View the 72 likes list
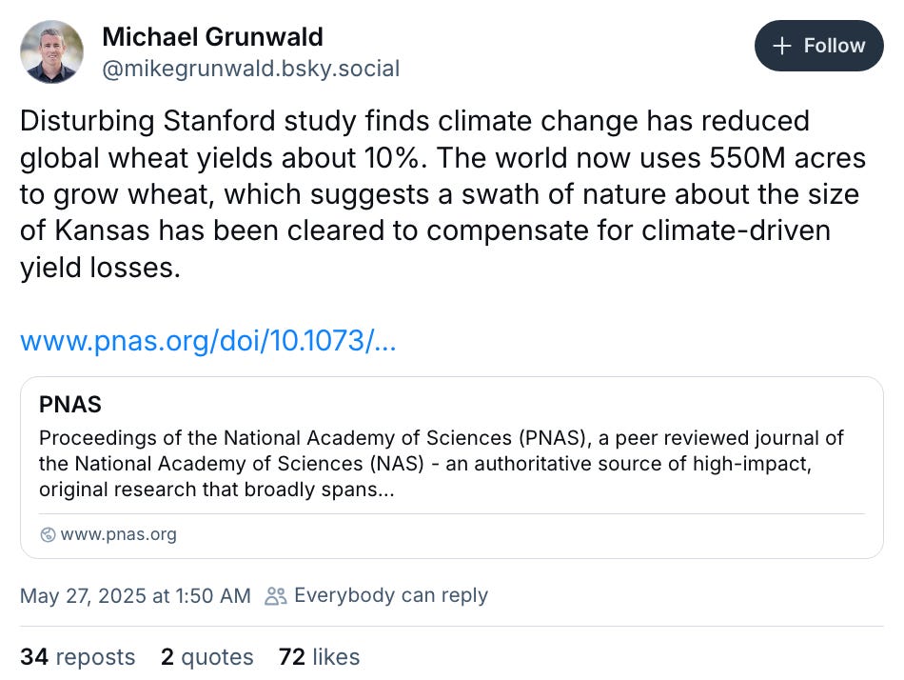Image resolution: width=904 pixels, height=680 pixels. click(x=319, y=657)
